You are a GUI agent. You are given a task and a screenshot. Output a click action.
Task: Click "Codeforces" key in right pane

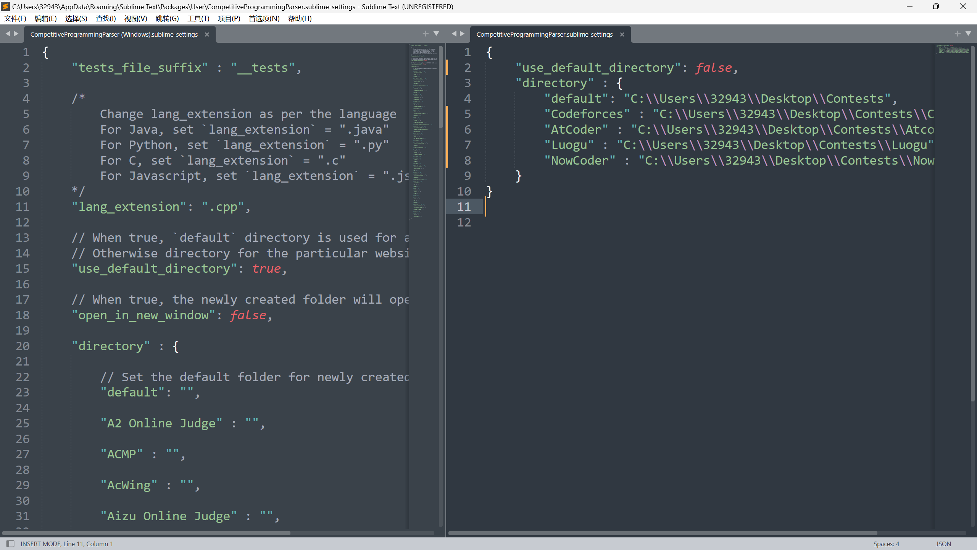[587, 114]
